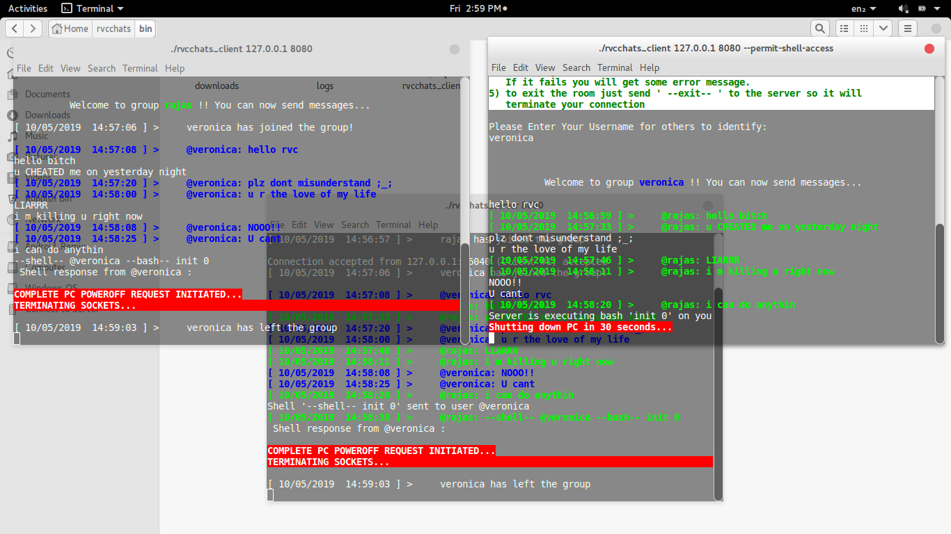951x534 pixels.
Task: Open the Activities overview
Action: 28,8
